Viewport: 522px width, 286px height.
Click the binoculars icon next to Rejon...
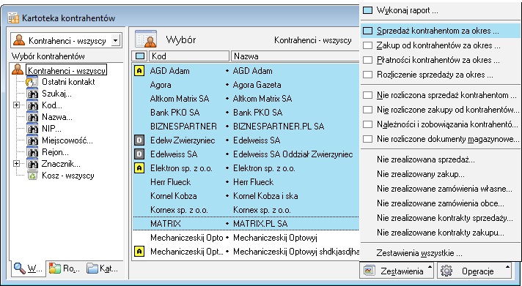point(32,152)
